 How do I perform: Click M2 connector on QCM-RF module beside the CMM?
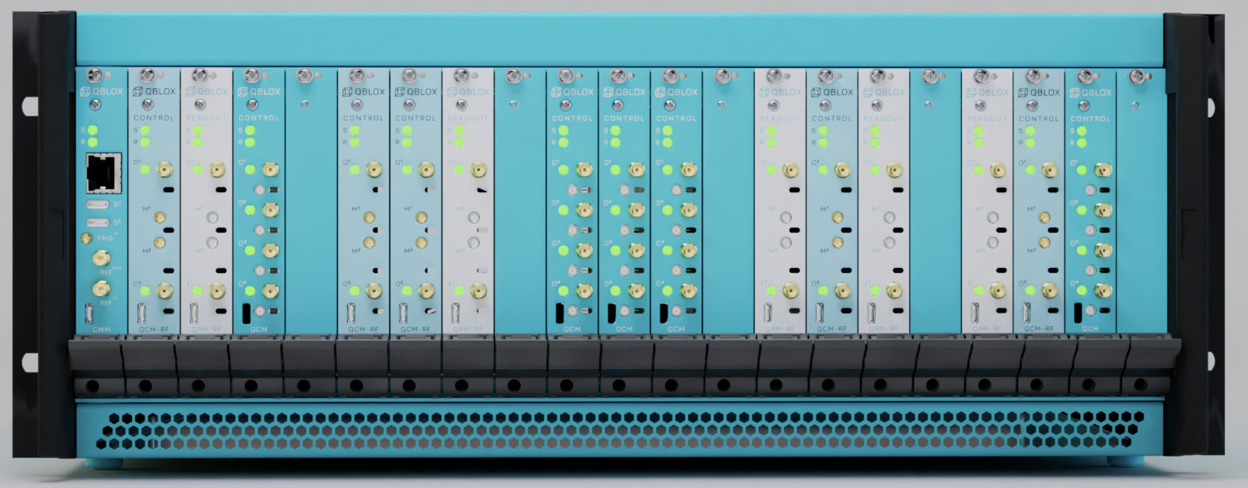click(160, 243)
